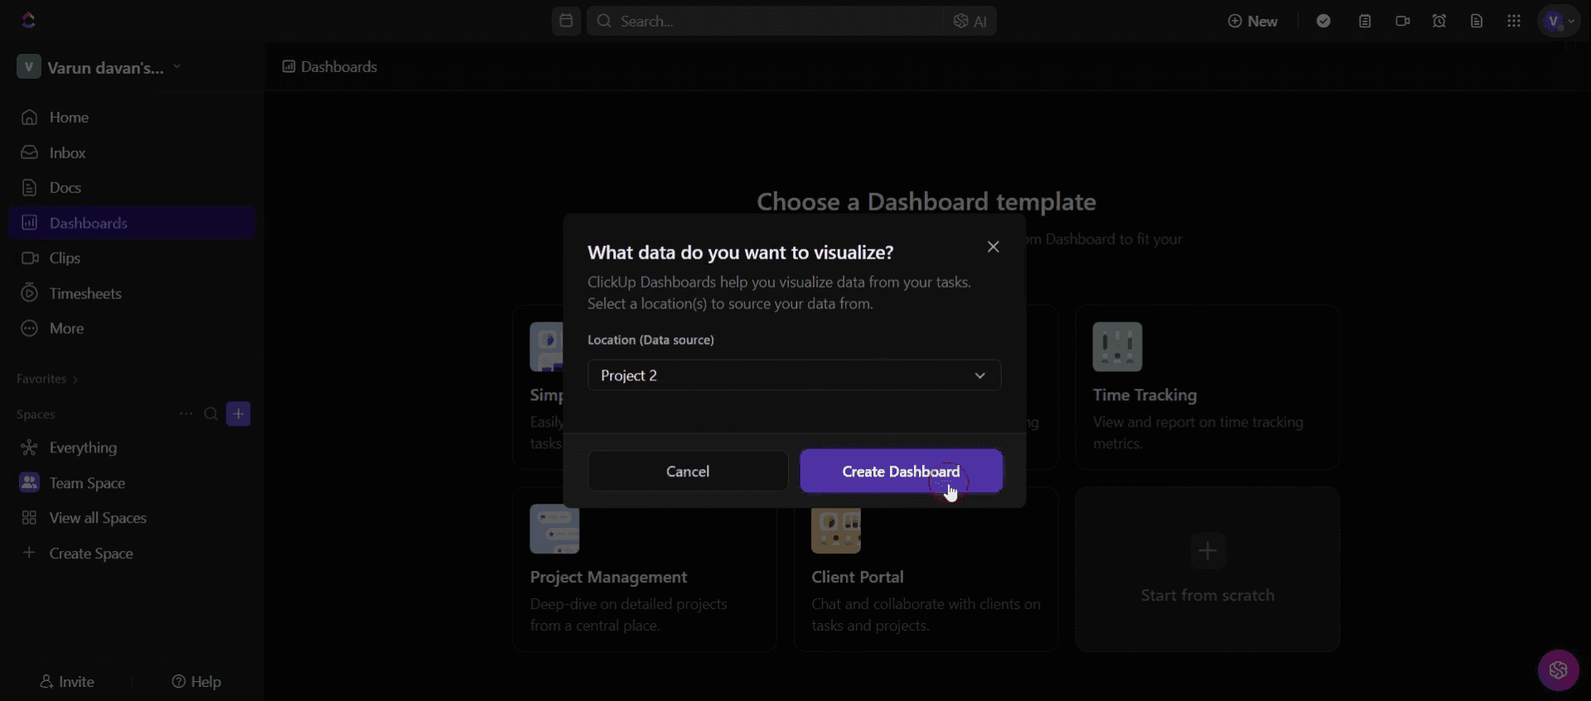Click Create Space in sidebar
1591x701 pixels.
(x=132, y=554)
